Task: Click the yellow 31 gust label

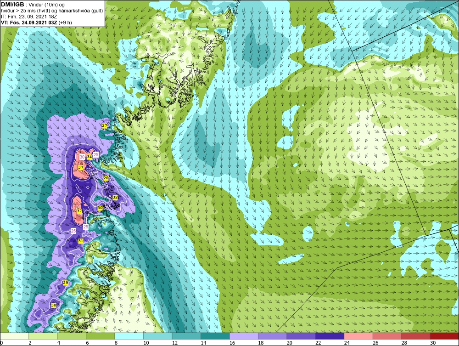Action: click(81, 241)
